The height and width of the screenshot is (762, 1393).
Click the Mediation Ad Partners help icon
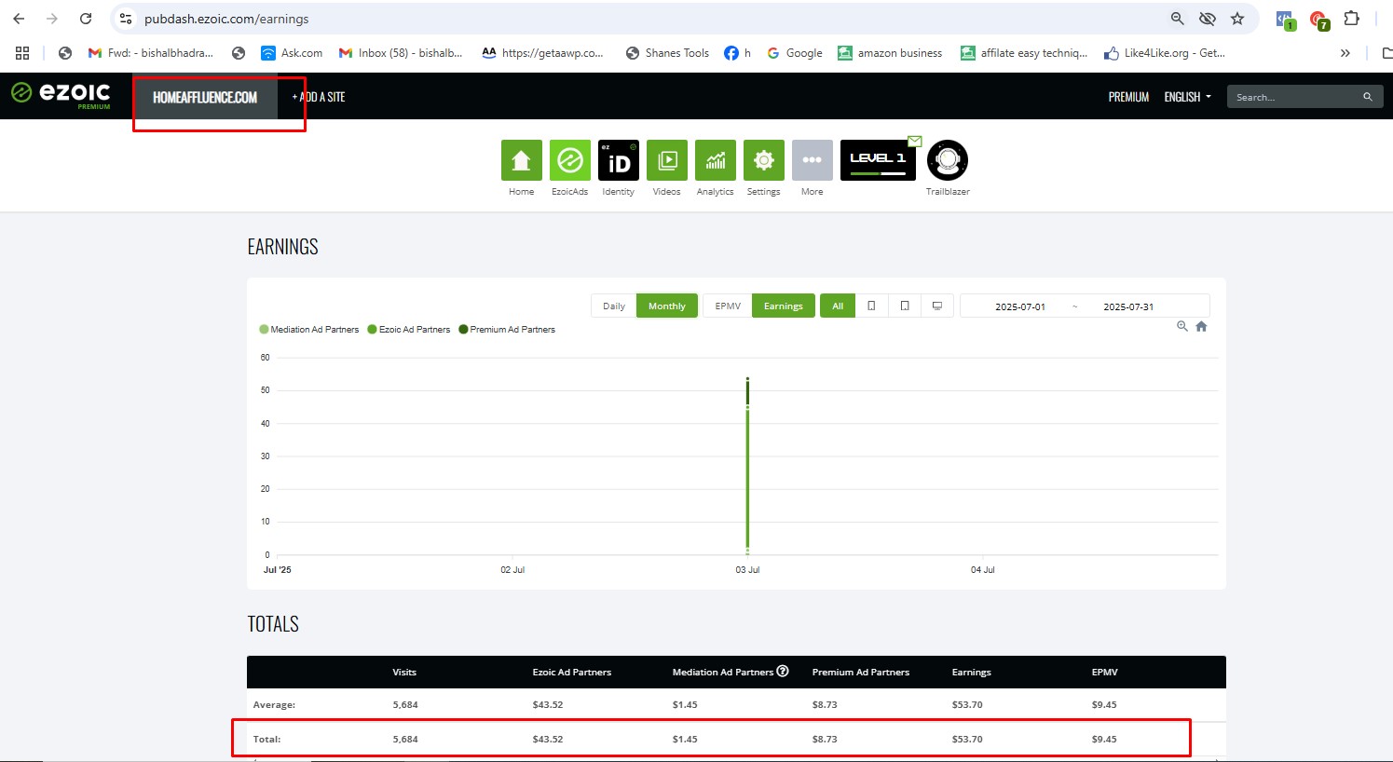[783, 671]
